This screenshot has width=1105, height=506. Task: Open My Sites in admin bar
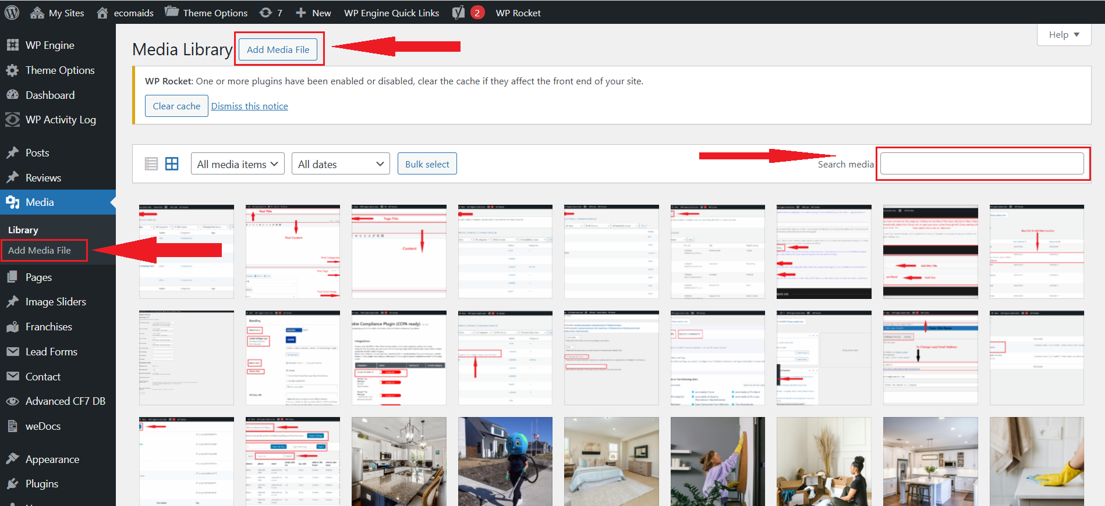pyautogui.click(x=56, y=12)
